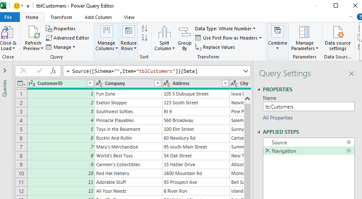
Task: Switch to the Home tab
Action: tap(32, 17)
